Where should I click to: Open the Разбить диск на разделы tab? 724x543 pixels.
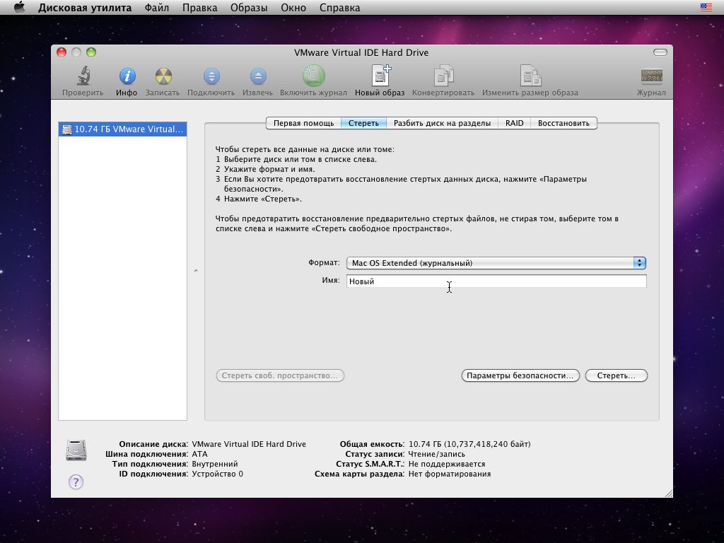coord(442,123)
